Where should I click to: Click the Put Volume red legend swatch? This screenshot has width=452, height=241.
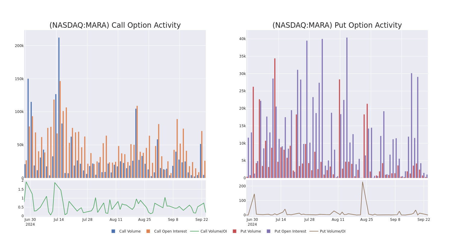(x=234, y=231)
